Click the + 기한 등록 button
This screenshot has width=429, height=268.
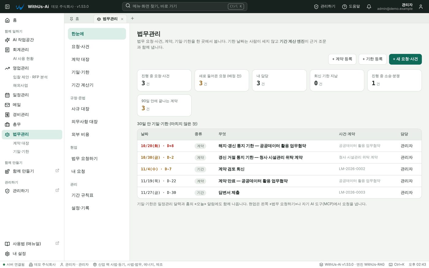click(372, 59)
